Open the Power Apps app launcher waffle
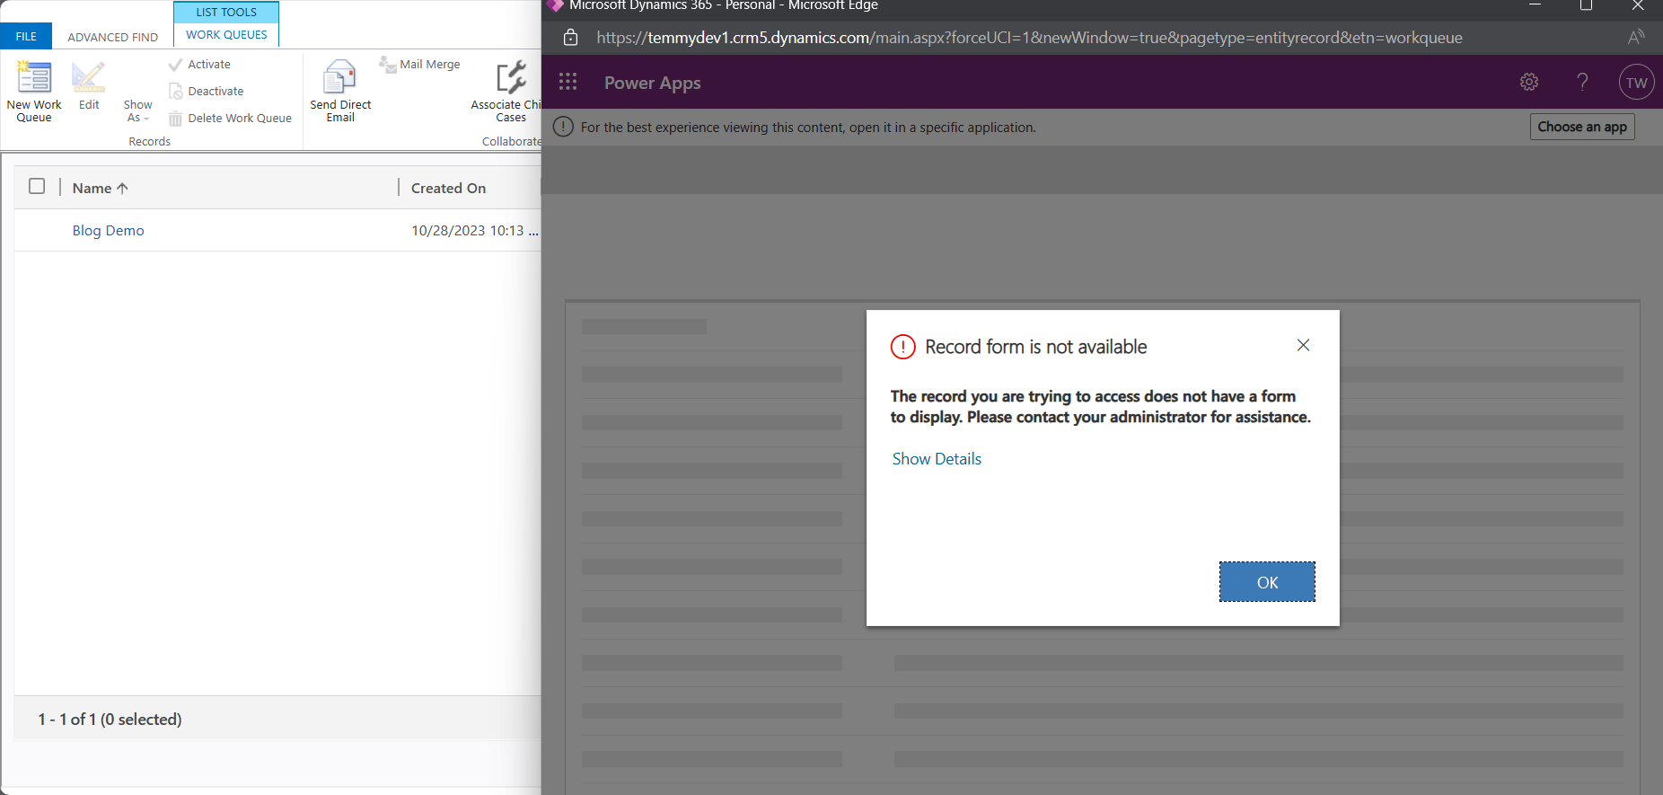 (x=568, y=83)
